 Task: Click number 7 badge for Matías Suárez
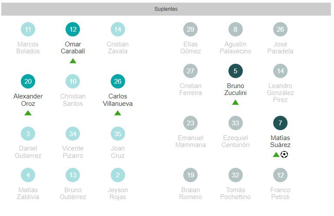(280, 123)
